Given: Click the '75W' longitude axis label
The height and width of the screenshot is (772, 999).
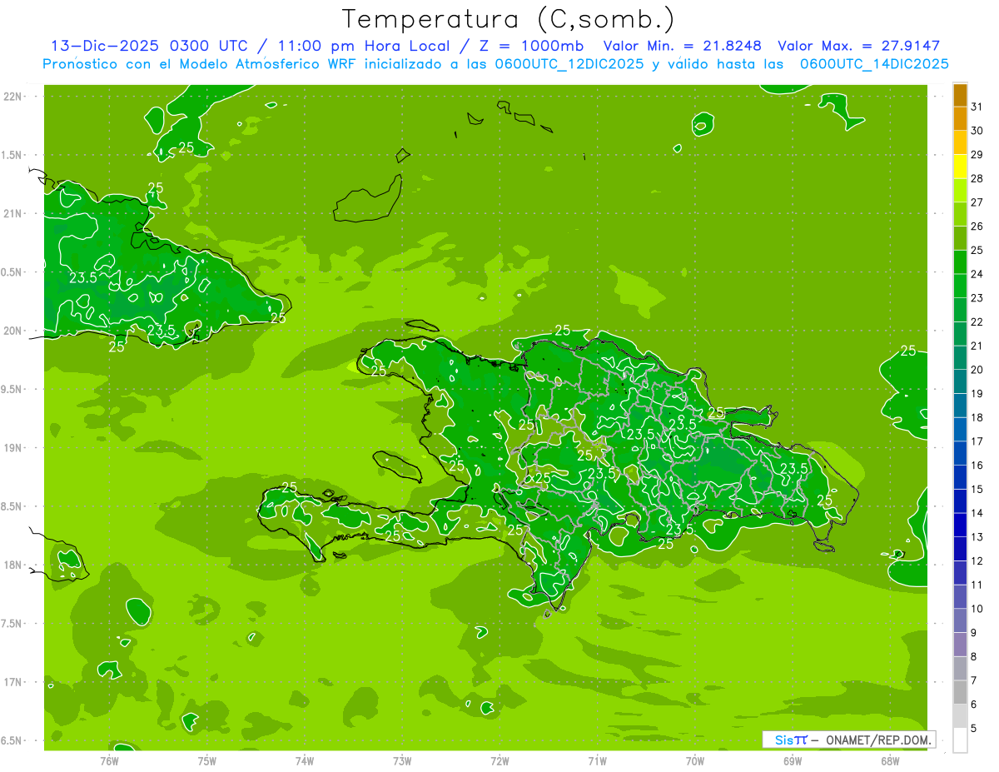Looking at the screenshot, I should (207, 761).
